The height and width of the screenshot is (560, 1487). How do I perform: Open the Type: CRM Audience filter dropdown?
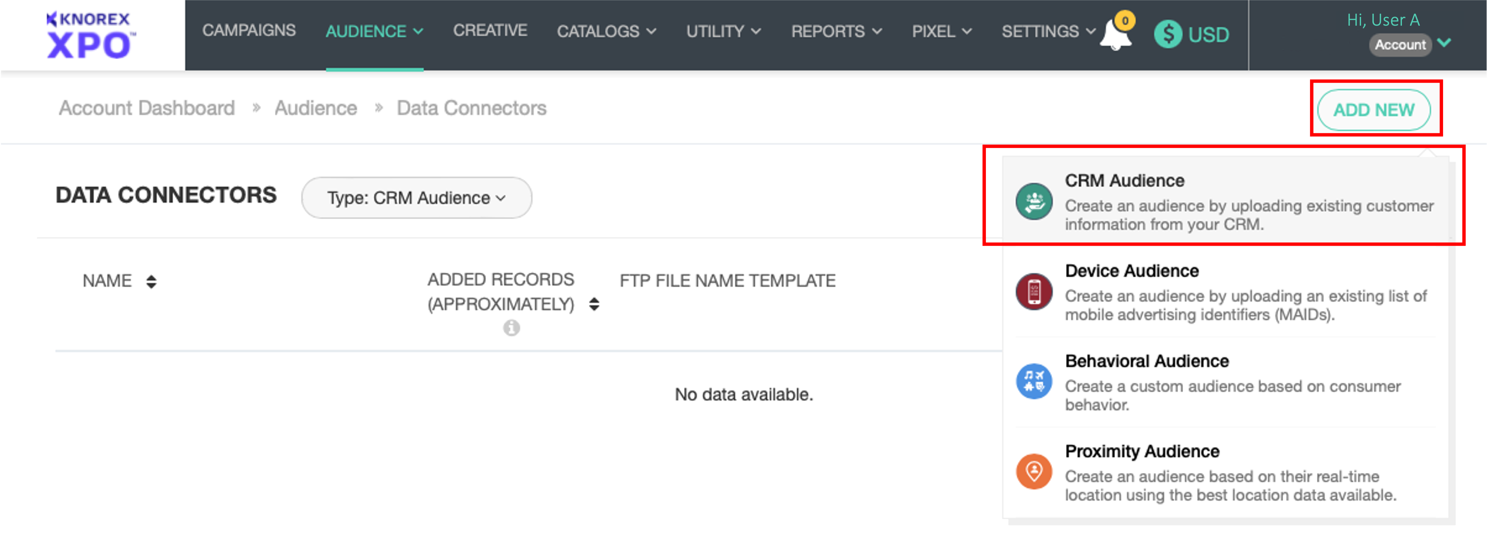pos(416,198)
